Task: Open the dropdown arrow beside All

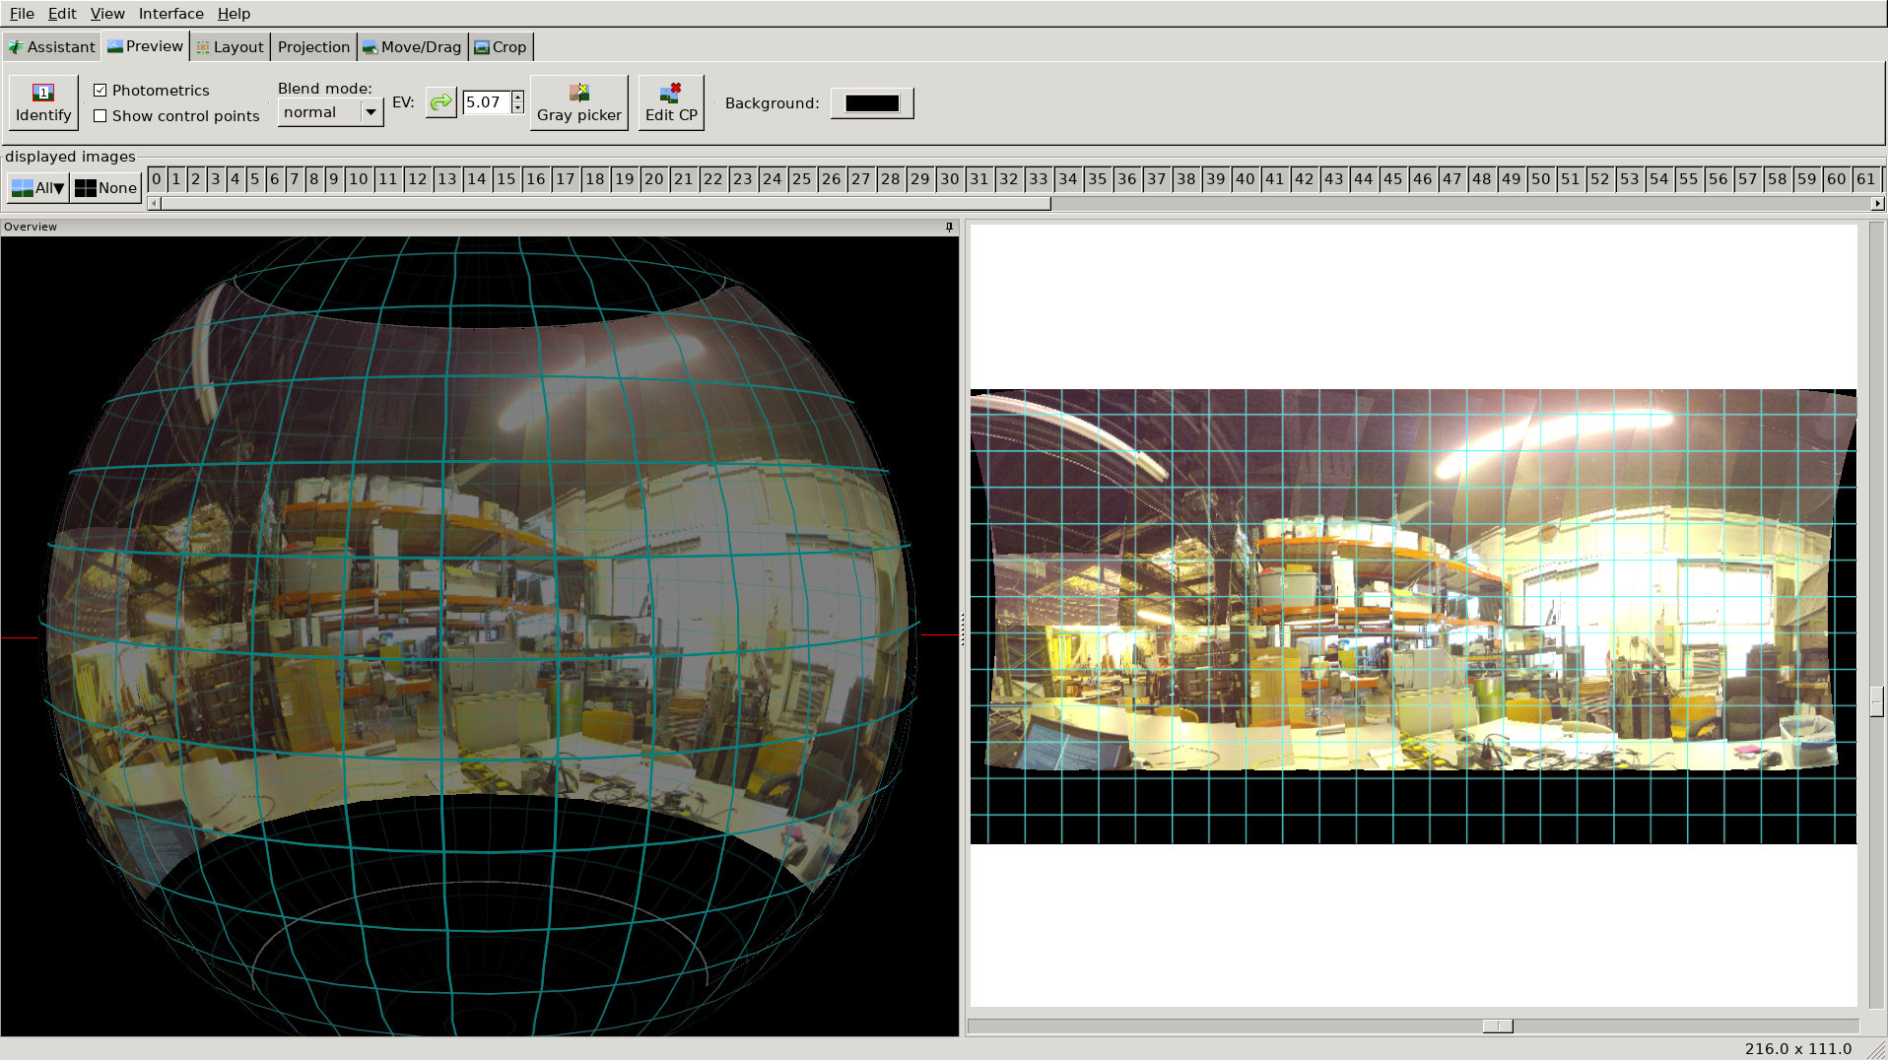Action: tap(59, 188)
